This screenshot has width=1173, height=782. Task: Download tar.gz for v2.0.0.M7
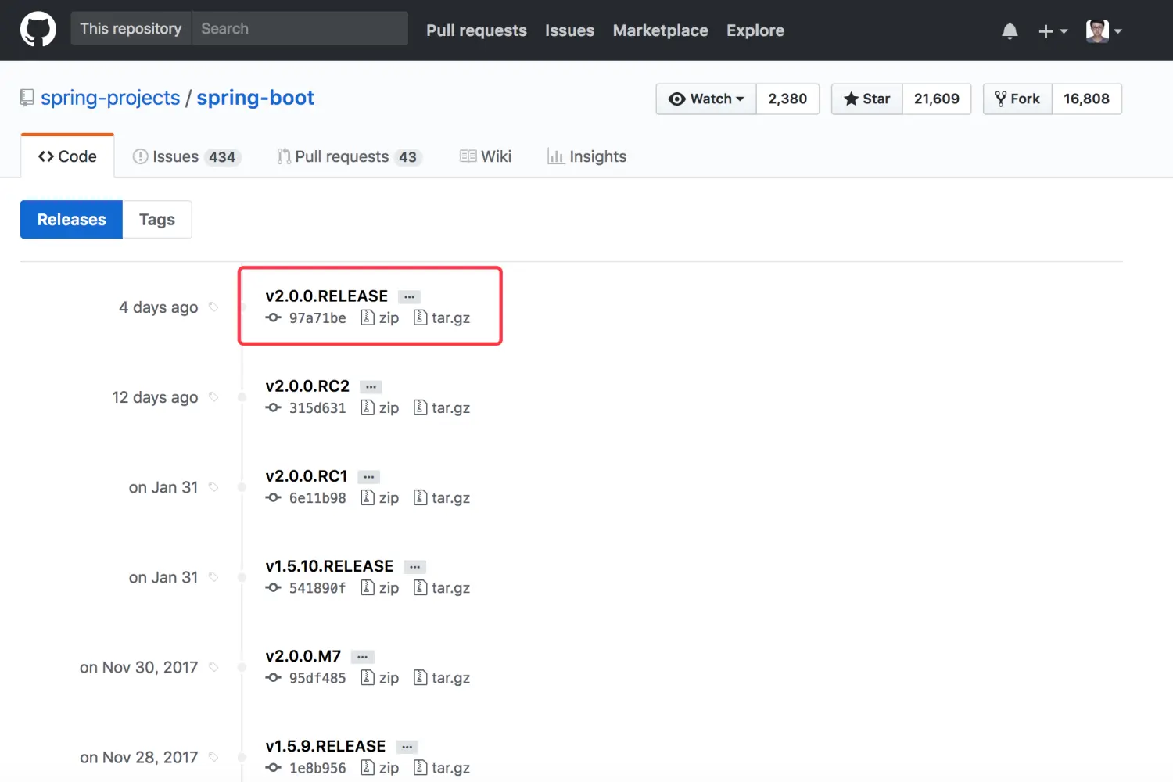[442, 677]
